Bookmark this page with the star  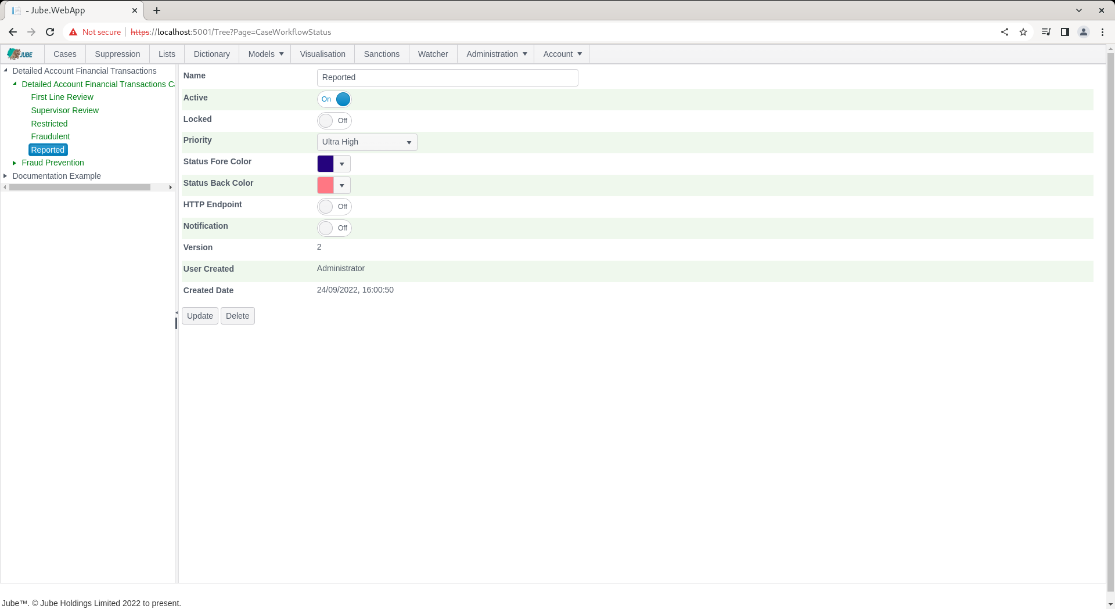point(1023,32)
